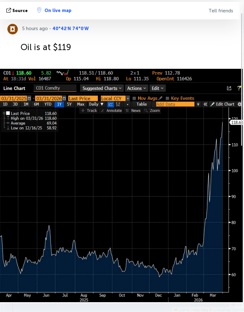Open the Local CCY currency dropdown
This screenshot has width=244, height=312.
(128, 99)
